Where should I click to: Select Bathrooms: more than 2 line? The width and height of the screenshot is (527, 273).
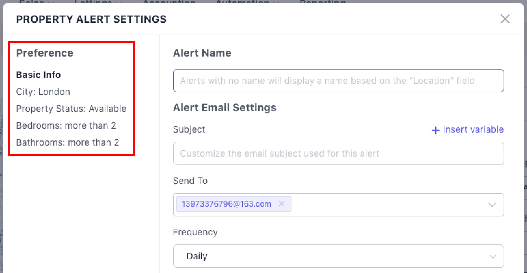pos(68,142)
